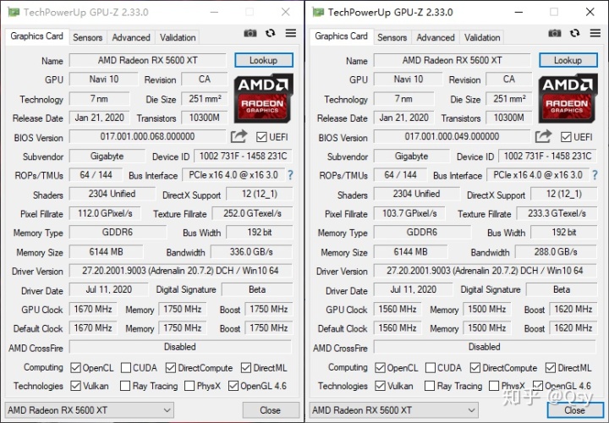
Task: Click the Name field in left window
Action: tap(147, 60)
